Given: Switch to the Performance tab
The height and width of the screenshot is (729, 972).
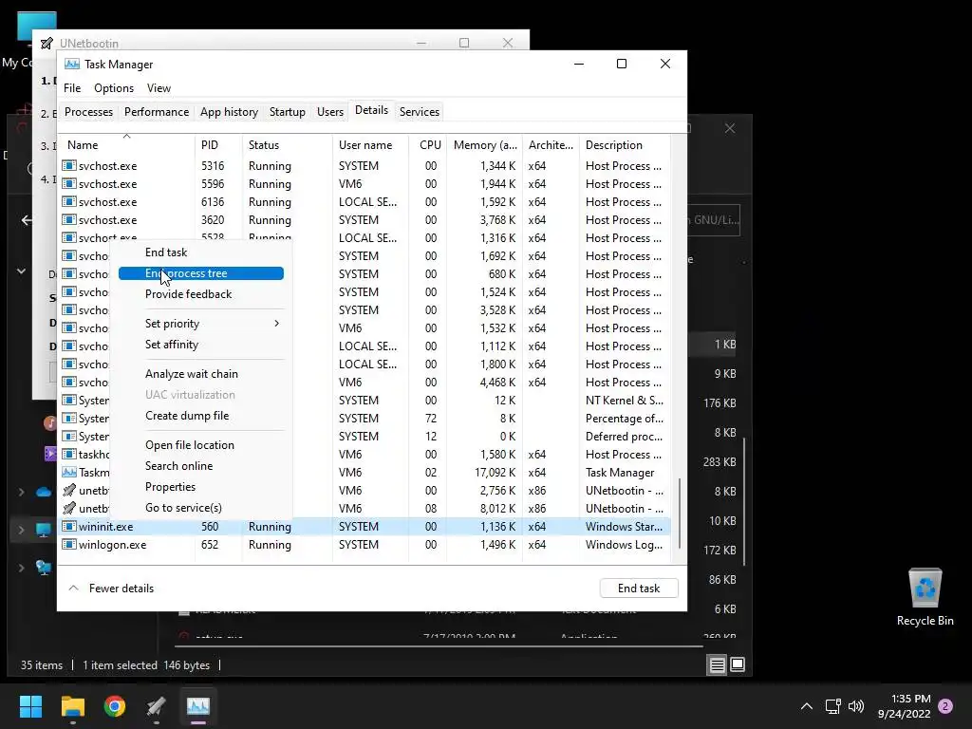Looking at the screenshot, I should (157, 112).
